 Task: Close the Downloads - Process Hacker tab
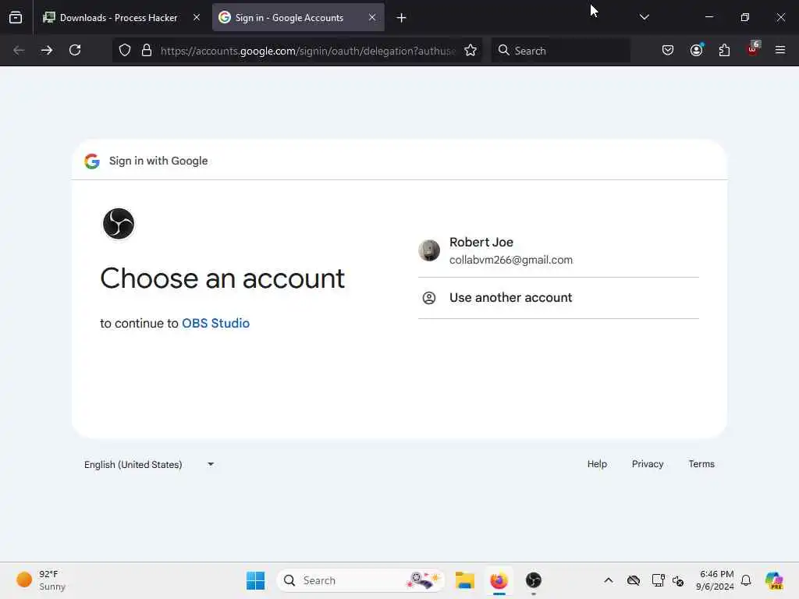click(196, 17)
